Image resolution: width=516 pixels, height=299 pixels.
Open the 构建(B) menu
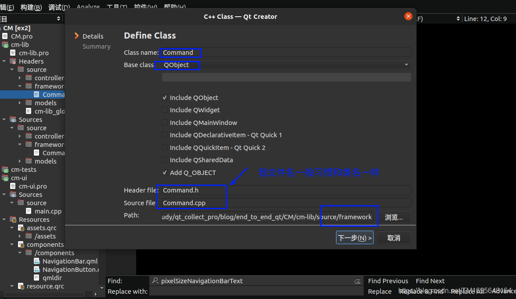tap(31, 7)
